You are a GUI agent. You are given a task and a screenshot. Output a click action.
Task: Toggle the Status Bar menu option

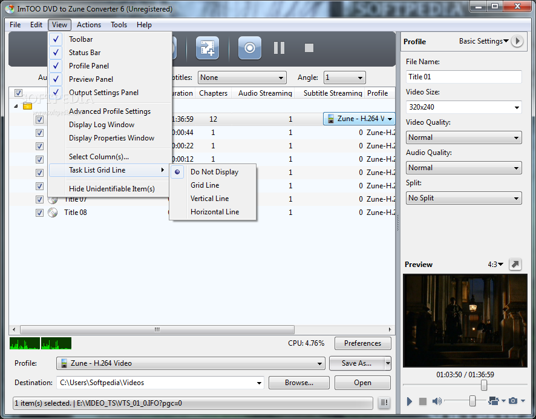[x=109, y=53]
